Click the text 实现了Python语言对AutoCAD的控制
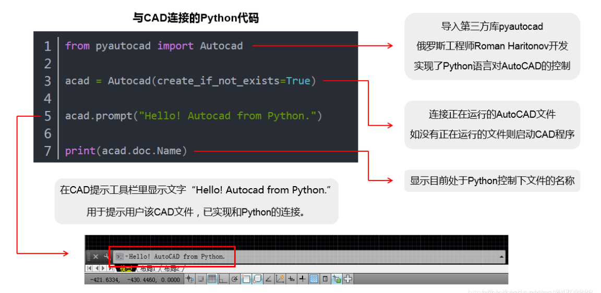Image resolution: width=601 pixels, height=293 pixels. 492,66
